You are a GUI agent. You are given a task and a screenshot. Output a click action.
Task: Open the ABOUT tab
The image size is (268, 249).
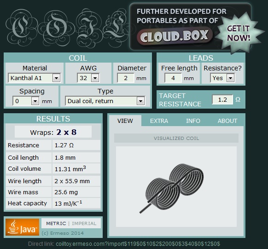point(227,121)
